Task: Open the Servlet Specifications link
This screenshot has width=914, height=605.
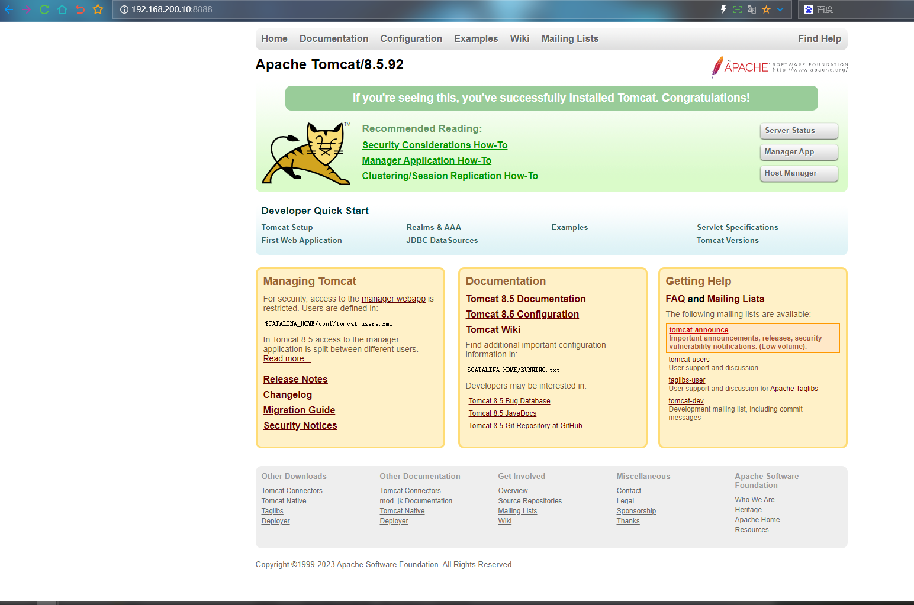Action: [738, 228]
